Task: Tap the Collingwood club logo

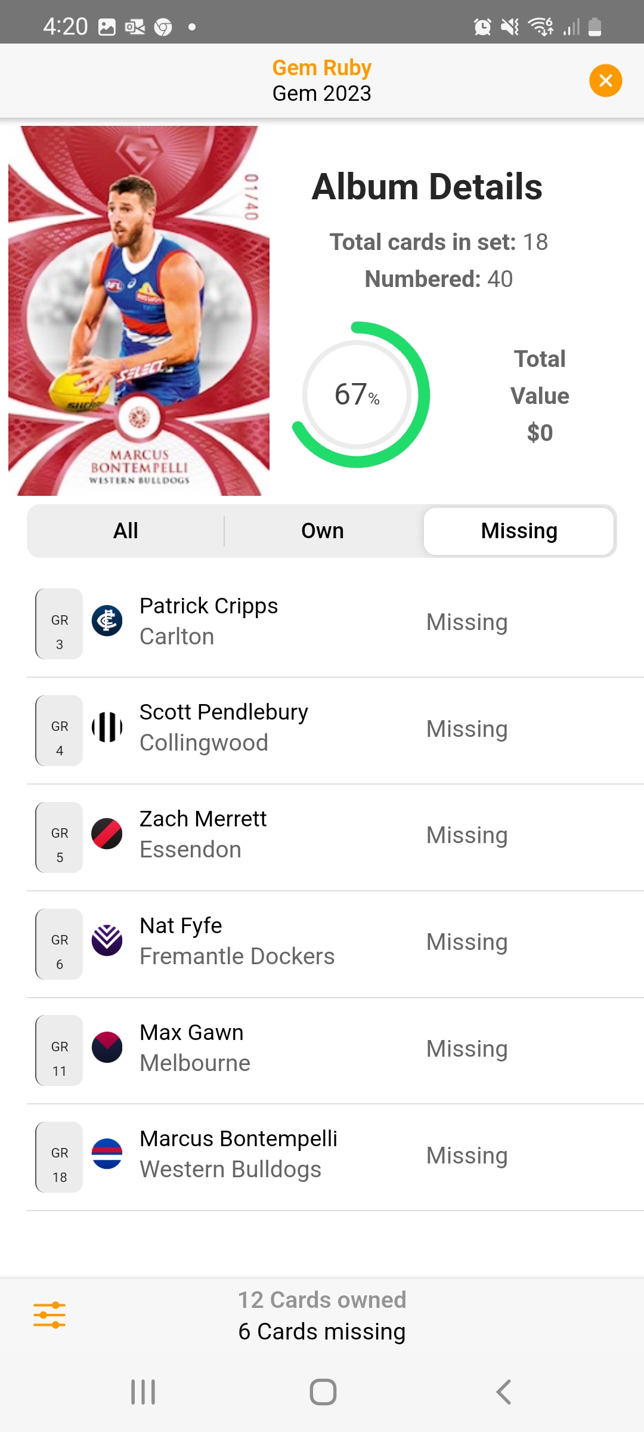Action: click(x=107, y=727)
